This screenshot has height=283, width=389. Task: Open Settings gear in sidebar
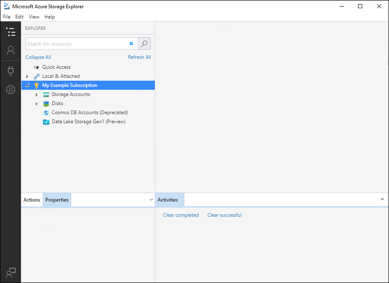pyautogui.click(x=11, y=89)
